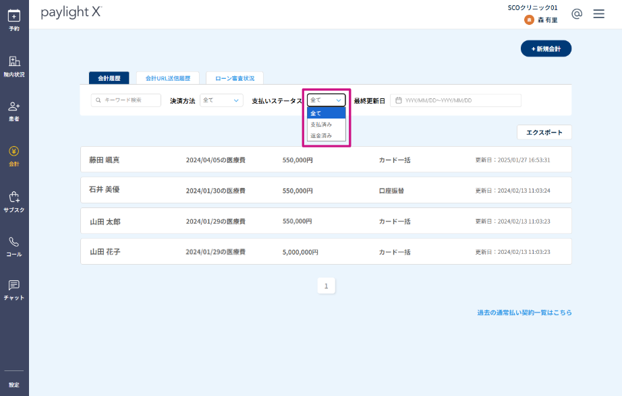Click the 森 有里 user name
This screenshot has width=622, height=396.
click(x=547, y=20)
